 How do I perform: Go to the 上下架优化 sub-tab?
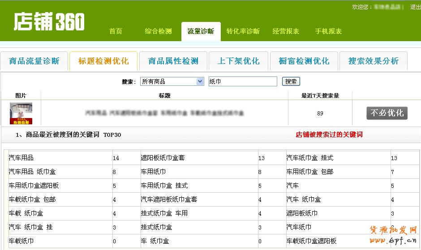click(238, 61)
